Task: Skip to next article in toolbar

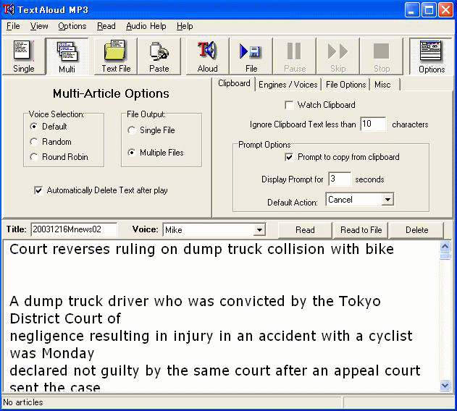Action: [x=338, y=56]
